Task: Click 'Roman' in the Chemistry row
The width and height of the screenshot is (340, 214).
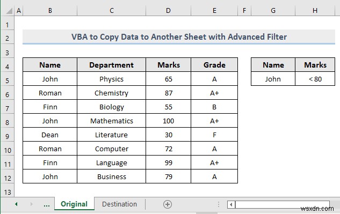Action: tap(50, 93)
